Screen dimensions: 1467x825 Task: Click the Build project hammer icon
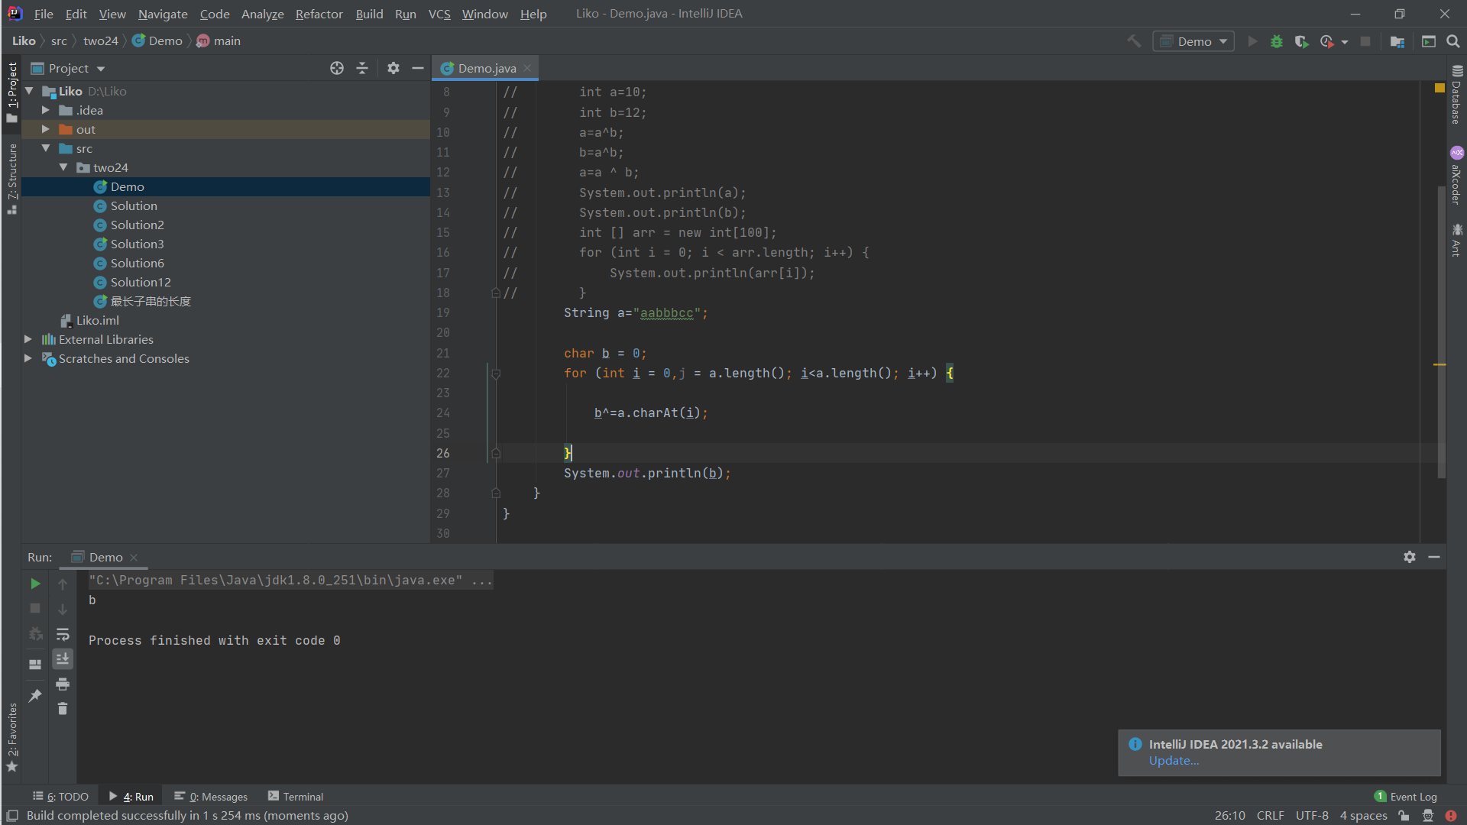[x=1134, y=41]
